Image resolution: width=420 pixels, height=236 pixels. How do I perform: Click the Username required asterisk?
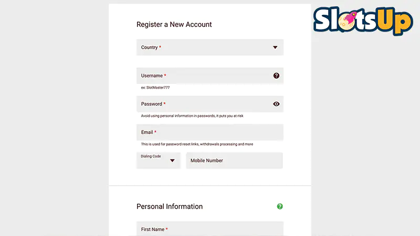tap(165, 75)
